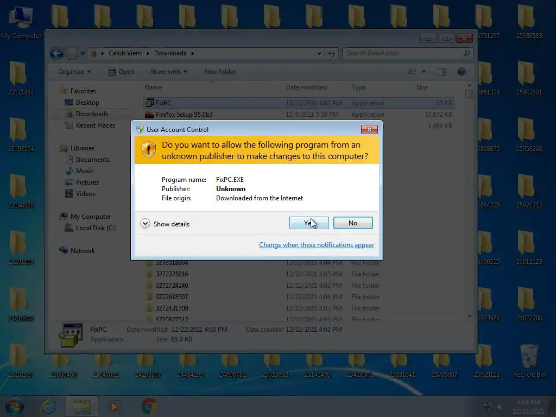556x417 pixels.
Task: Open the Organize menu
Action: click(74, 72)
